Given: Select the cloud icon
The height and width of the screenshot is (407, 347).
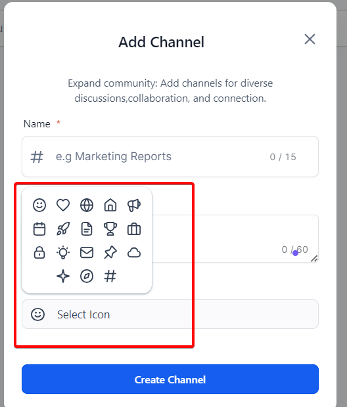Looking at the screenshot, I should pyautogui.click(x=134, y=253).
